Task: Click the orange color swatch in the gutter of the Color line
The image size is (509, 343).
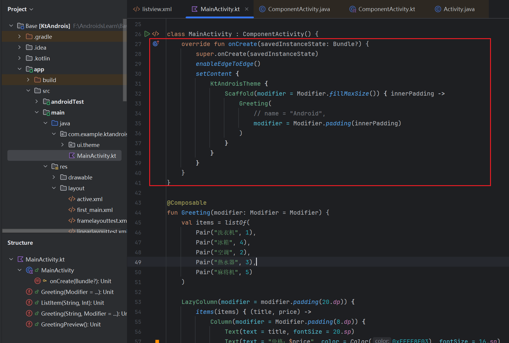Action: click(x=157, y=341)
